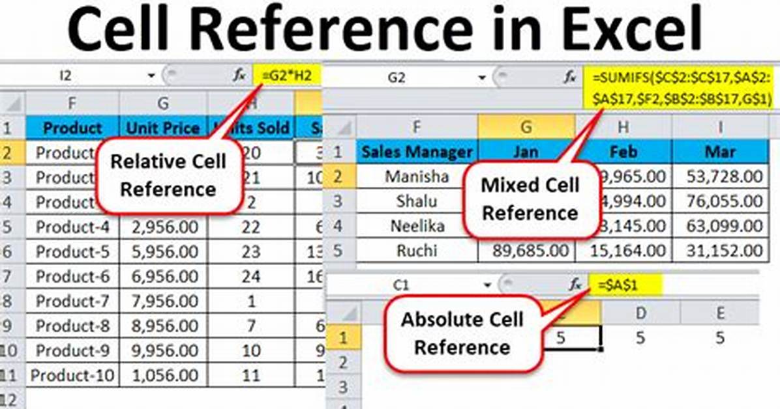The image size is (780, 409).
Task: Select the 31,152.00 cell under Mar
Action: pos(720,251)
